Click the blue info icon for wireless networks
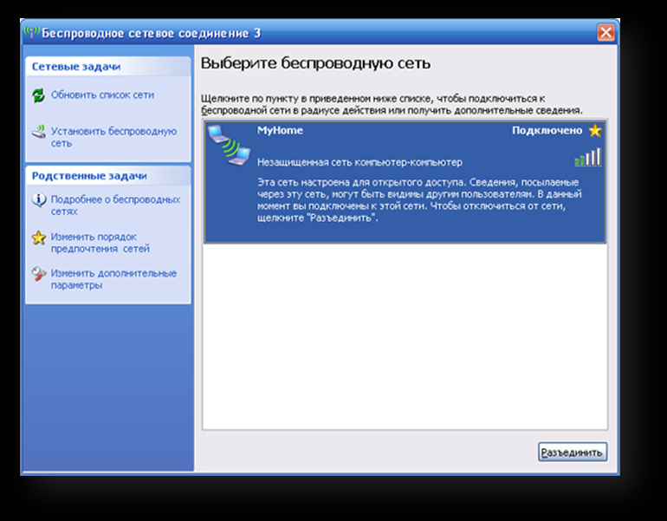The image size is (667, 521). (38, 200)
